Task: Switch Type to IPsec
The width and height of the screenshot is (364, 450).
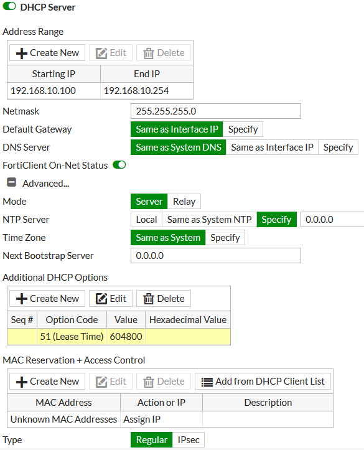Action: (188, 439)
